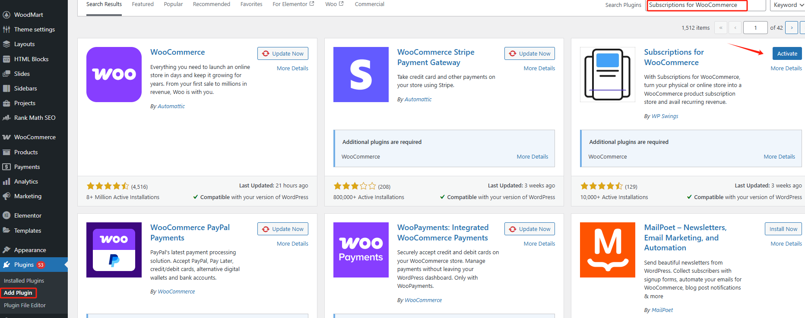Click the current page number field

[x=755, y=28]
